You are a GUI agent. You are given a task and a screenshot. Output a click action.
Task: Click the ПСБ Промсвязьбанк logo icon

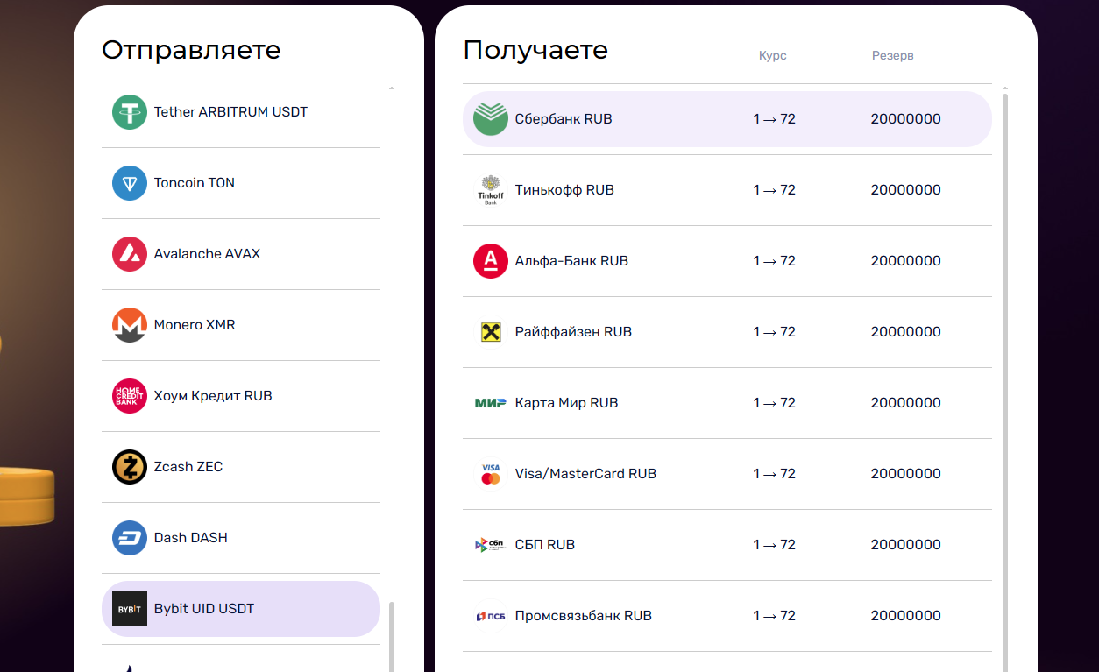tap(491, 616)
